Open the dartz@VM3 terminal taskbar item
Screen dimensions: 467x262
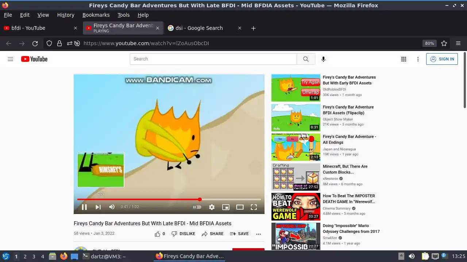104,257
